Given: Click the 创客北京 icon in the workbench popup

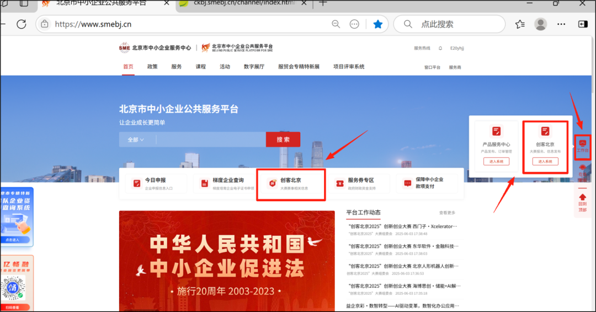Looking at the screenshot, I should tap(545, 131).
